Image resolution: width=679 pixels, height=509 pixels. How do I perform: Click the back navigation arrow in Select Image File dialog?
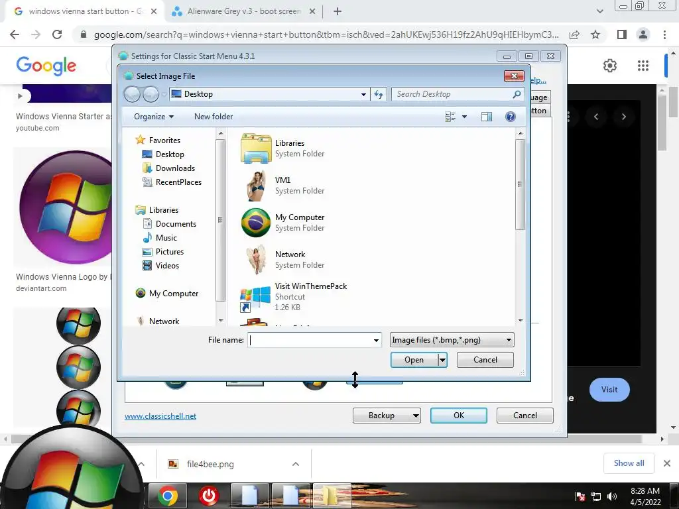[x=132, y=94]
